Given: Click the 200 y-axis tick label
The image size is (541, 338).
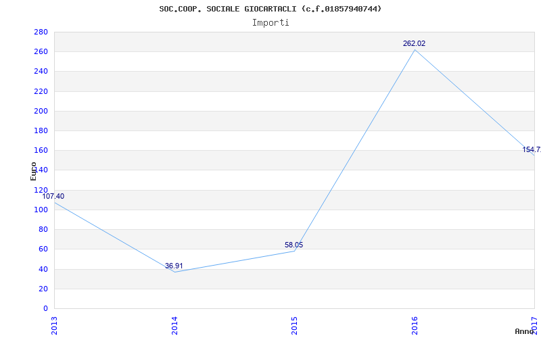Looking at the screenshot, I should [41, 111].
